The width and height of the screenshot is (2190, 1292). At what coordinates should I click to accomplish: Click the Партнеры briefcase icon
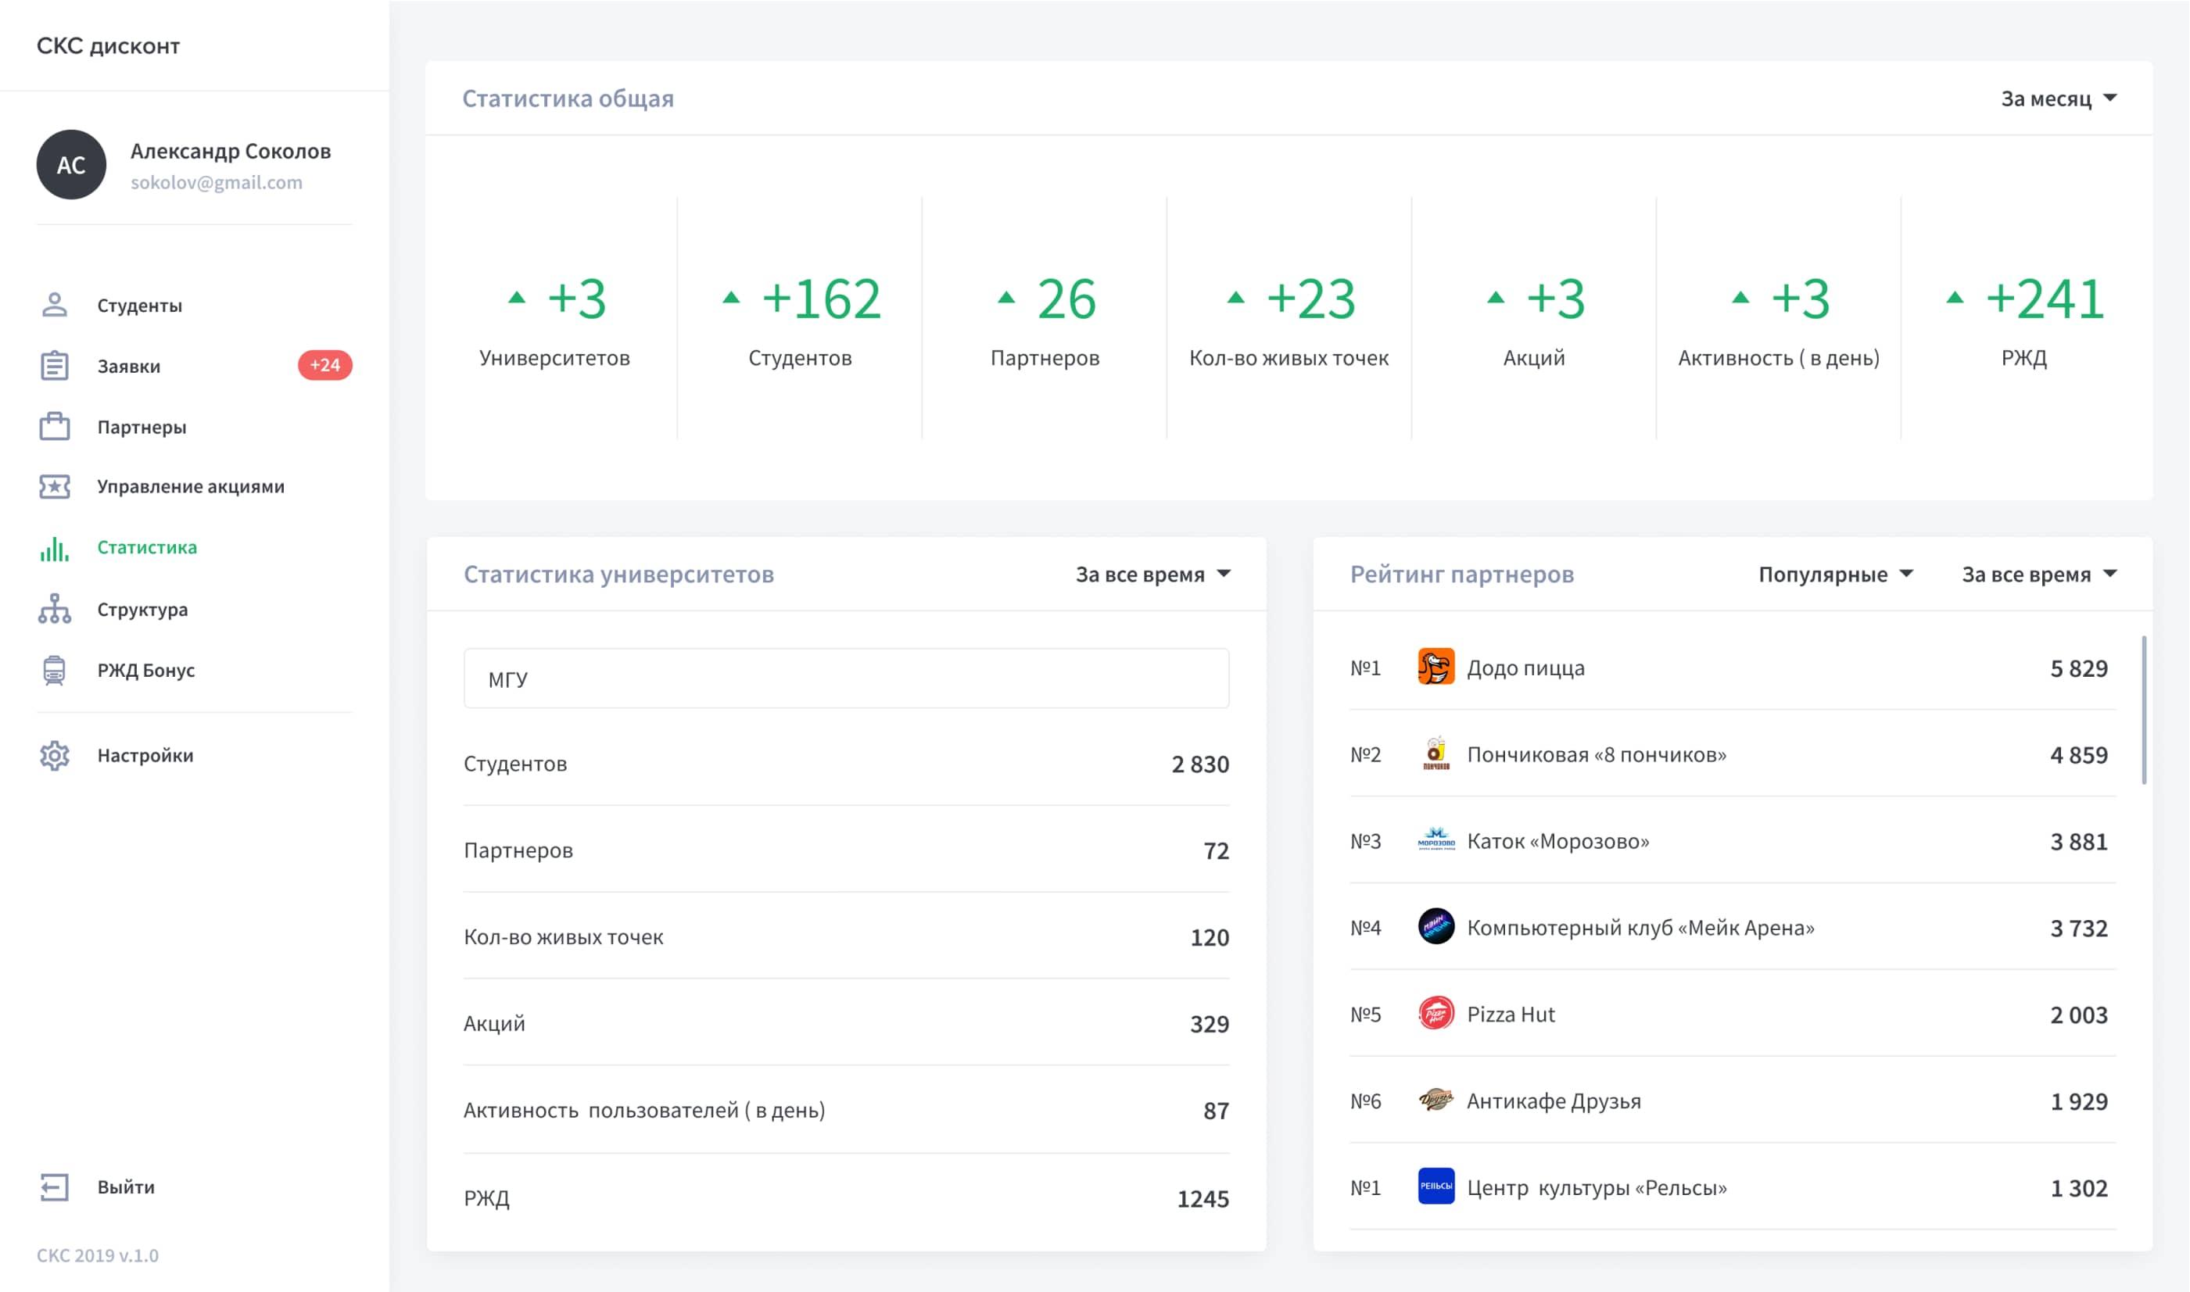[x=54, y=427]
